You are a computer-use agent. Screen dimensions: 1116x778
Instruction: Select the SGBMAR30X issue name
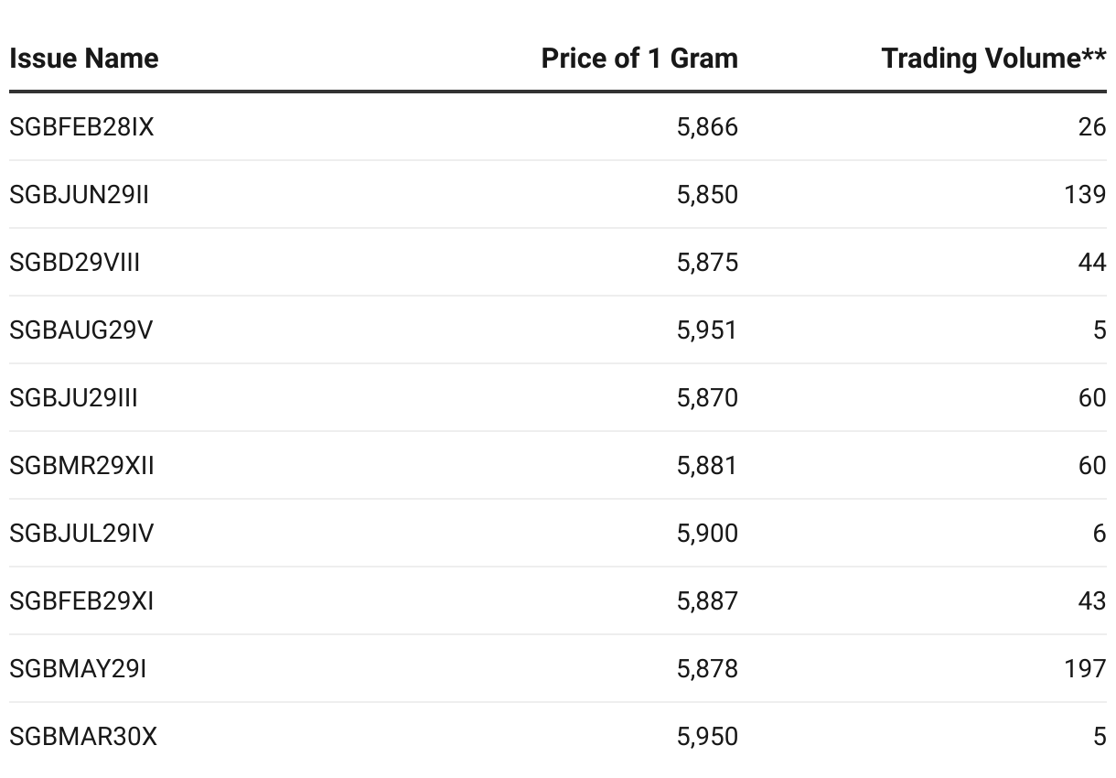pos(83,737)
